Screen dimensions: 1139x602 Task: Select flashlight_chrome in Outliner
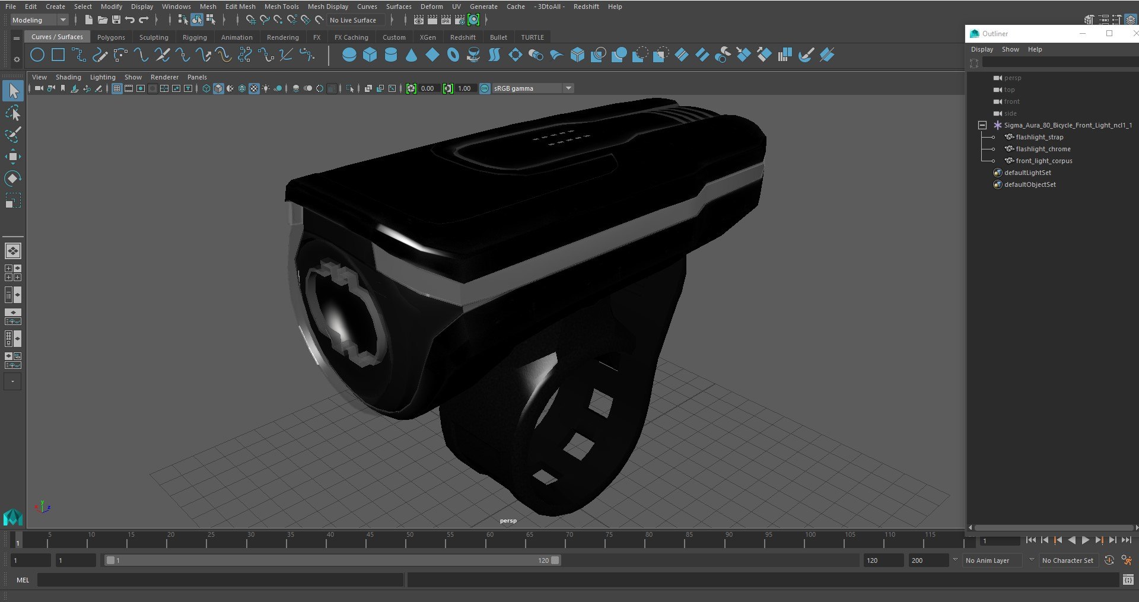pos(1043,149)
